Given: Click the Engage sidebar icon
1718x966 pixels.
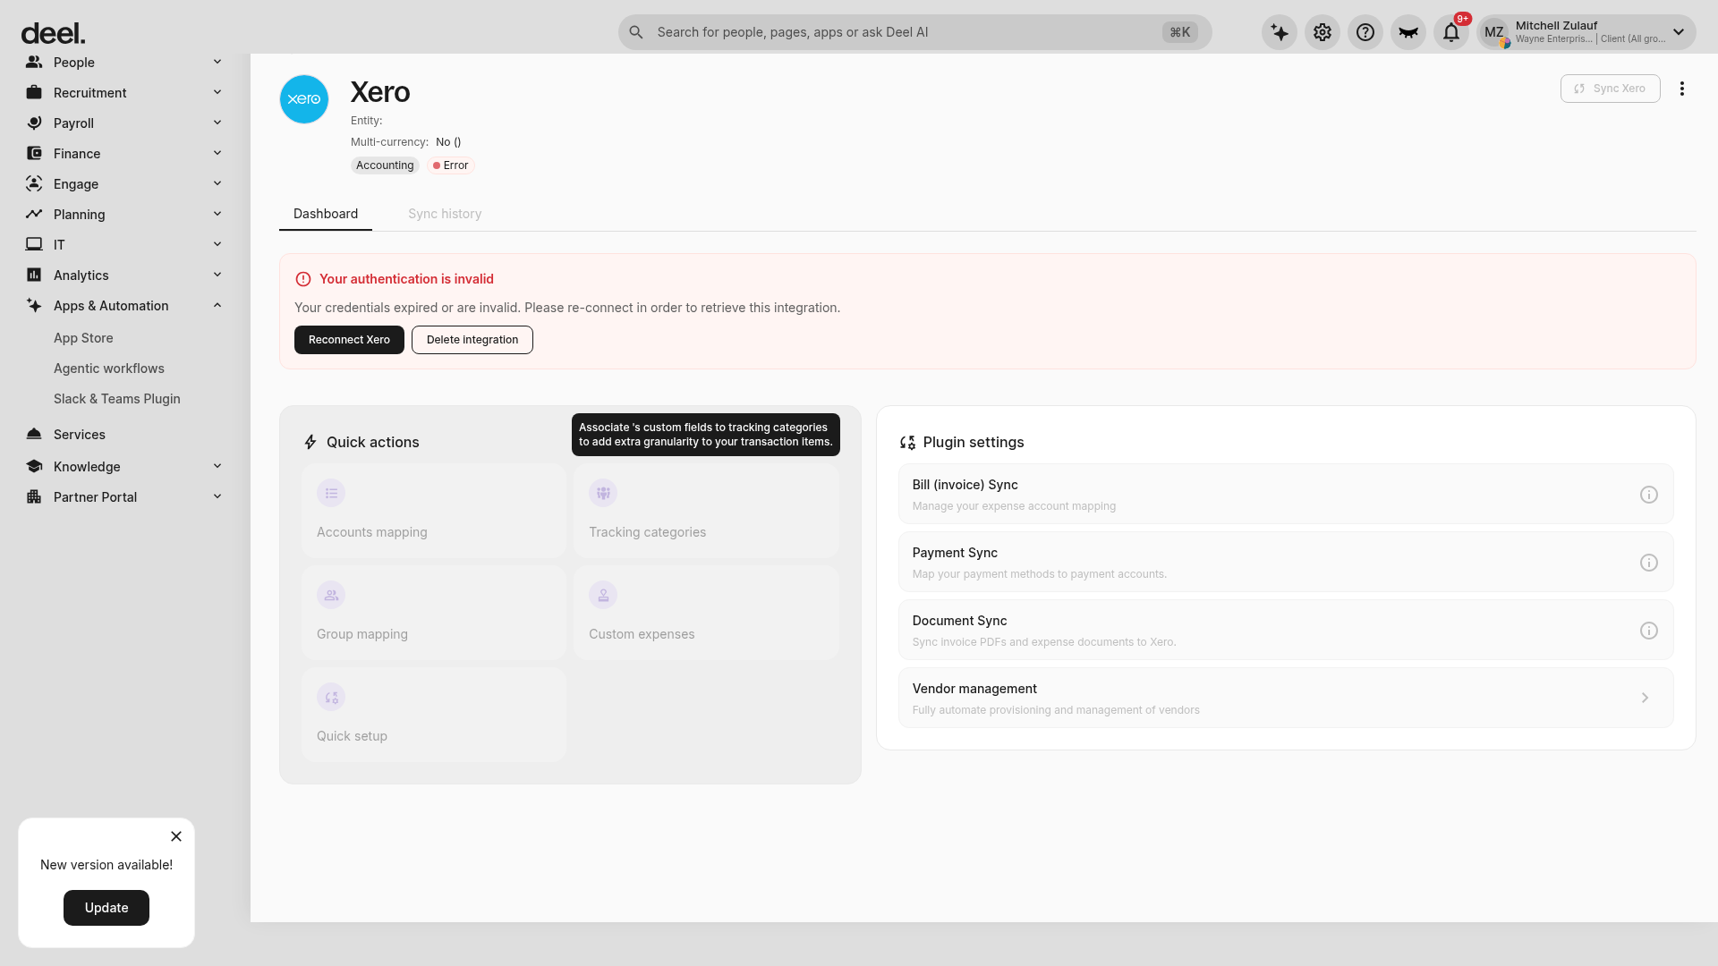Looking at the screenshot, I should [34, 183].
